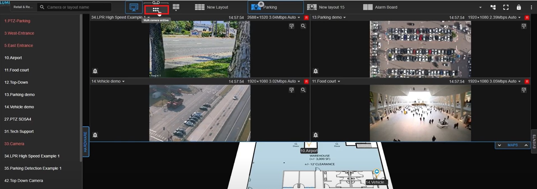Click the magnifier on LPR High Speed feed
The image size is (537, 189).
click(303, 26)
